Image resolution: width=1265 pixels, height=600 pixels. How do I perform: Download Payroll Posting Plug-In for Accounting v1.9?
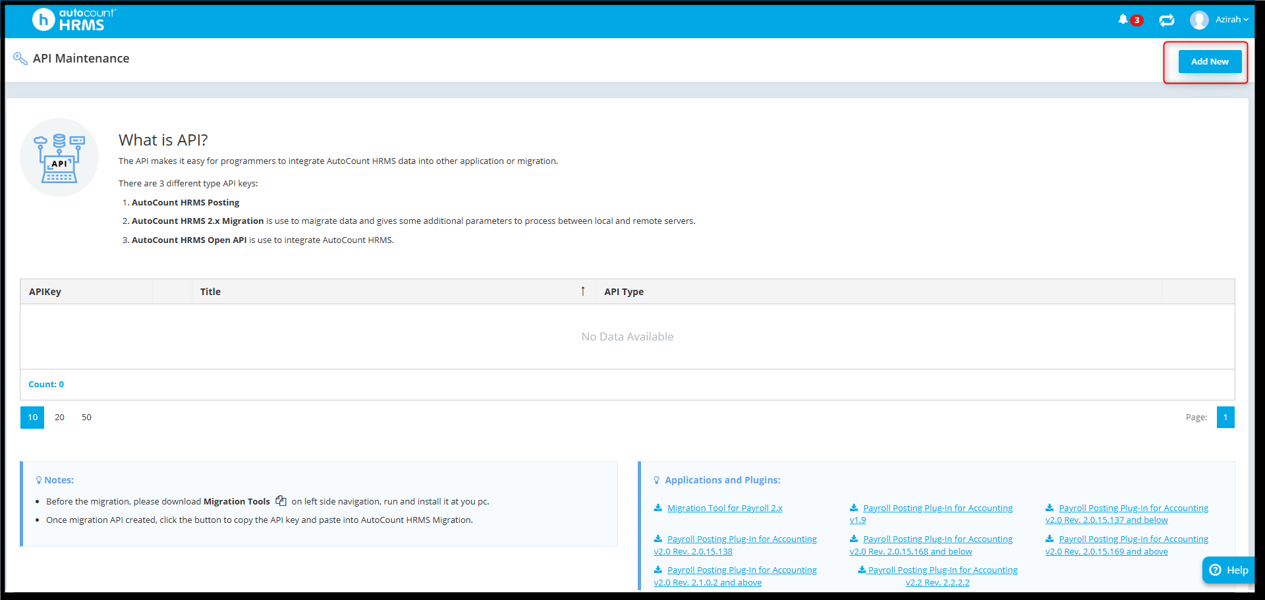[931, 514]
